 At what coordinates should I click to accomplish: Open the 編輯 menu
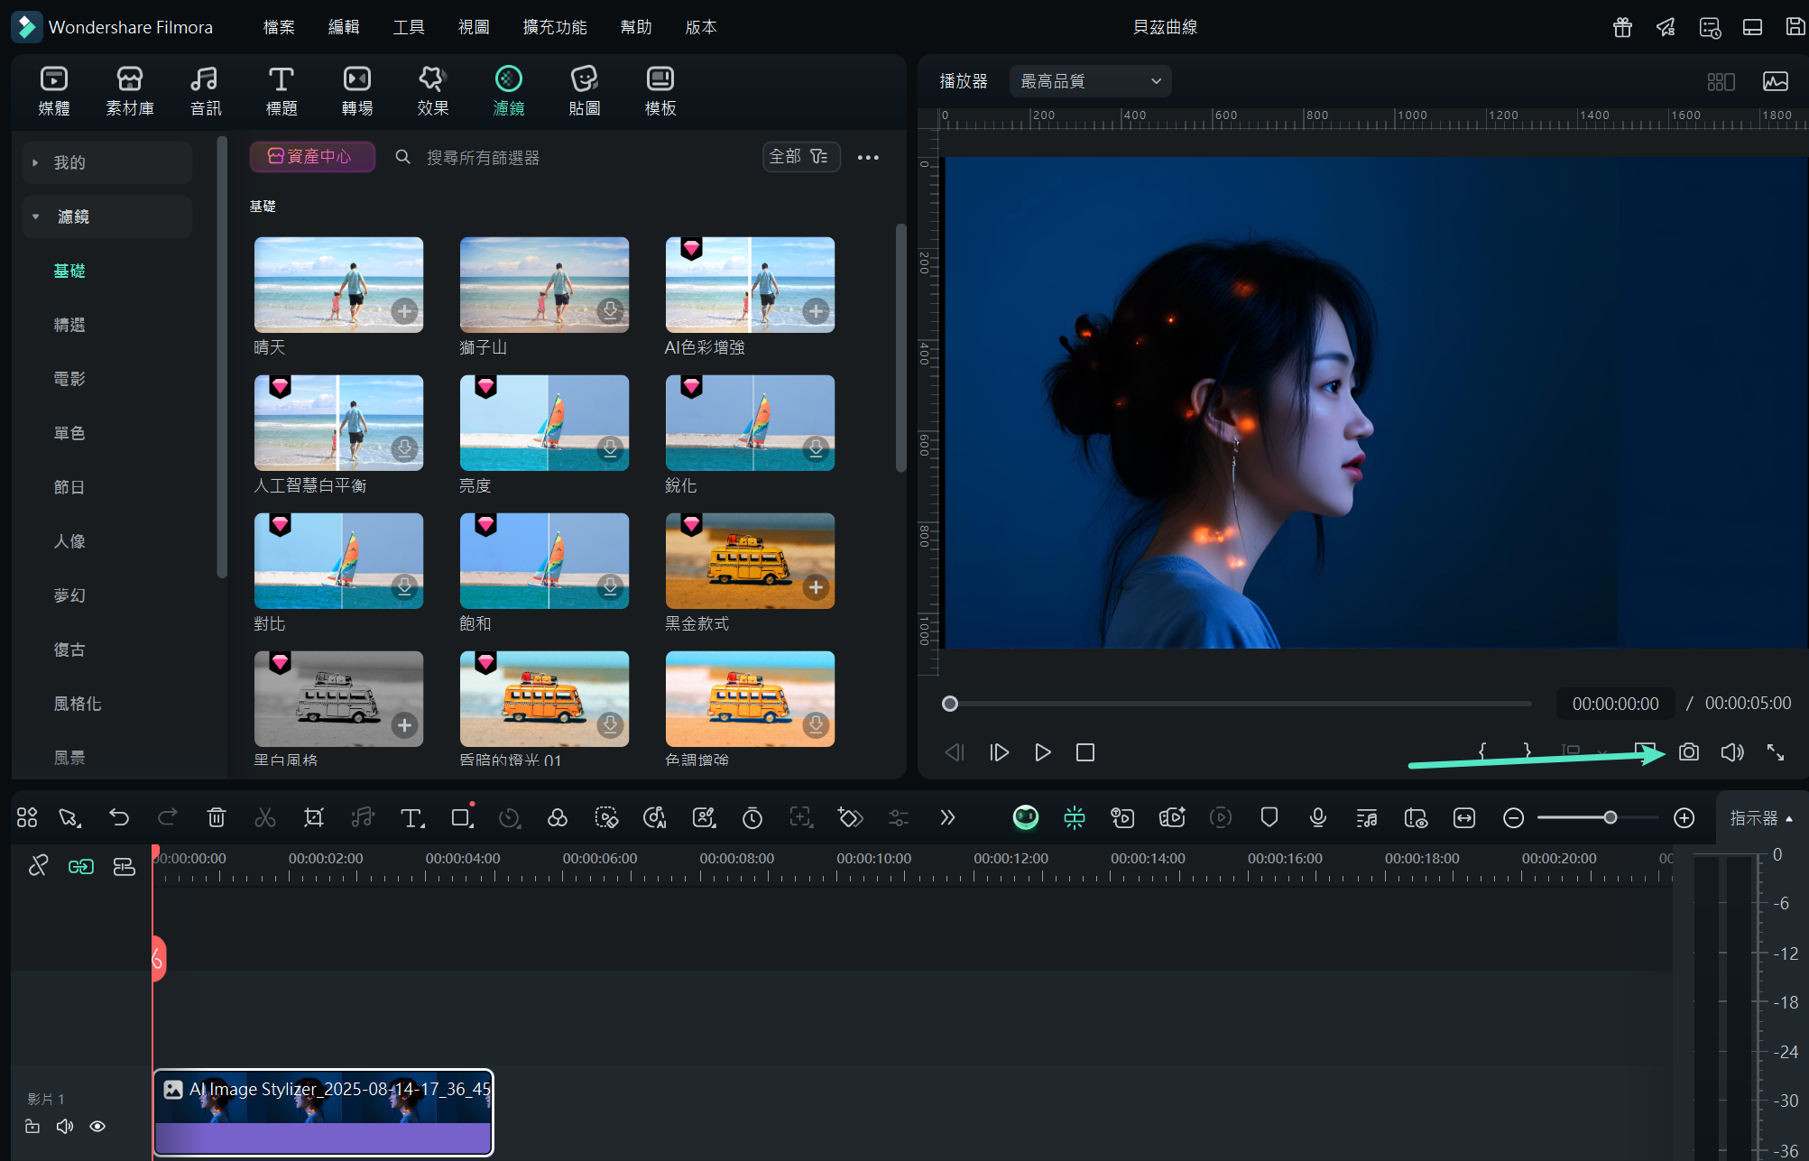pyautogui.click(x=344, y=27)
